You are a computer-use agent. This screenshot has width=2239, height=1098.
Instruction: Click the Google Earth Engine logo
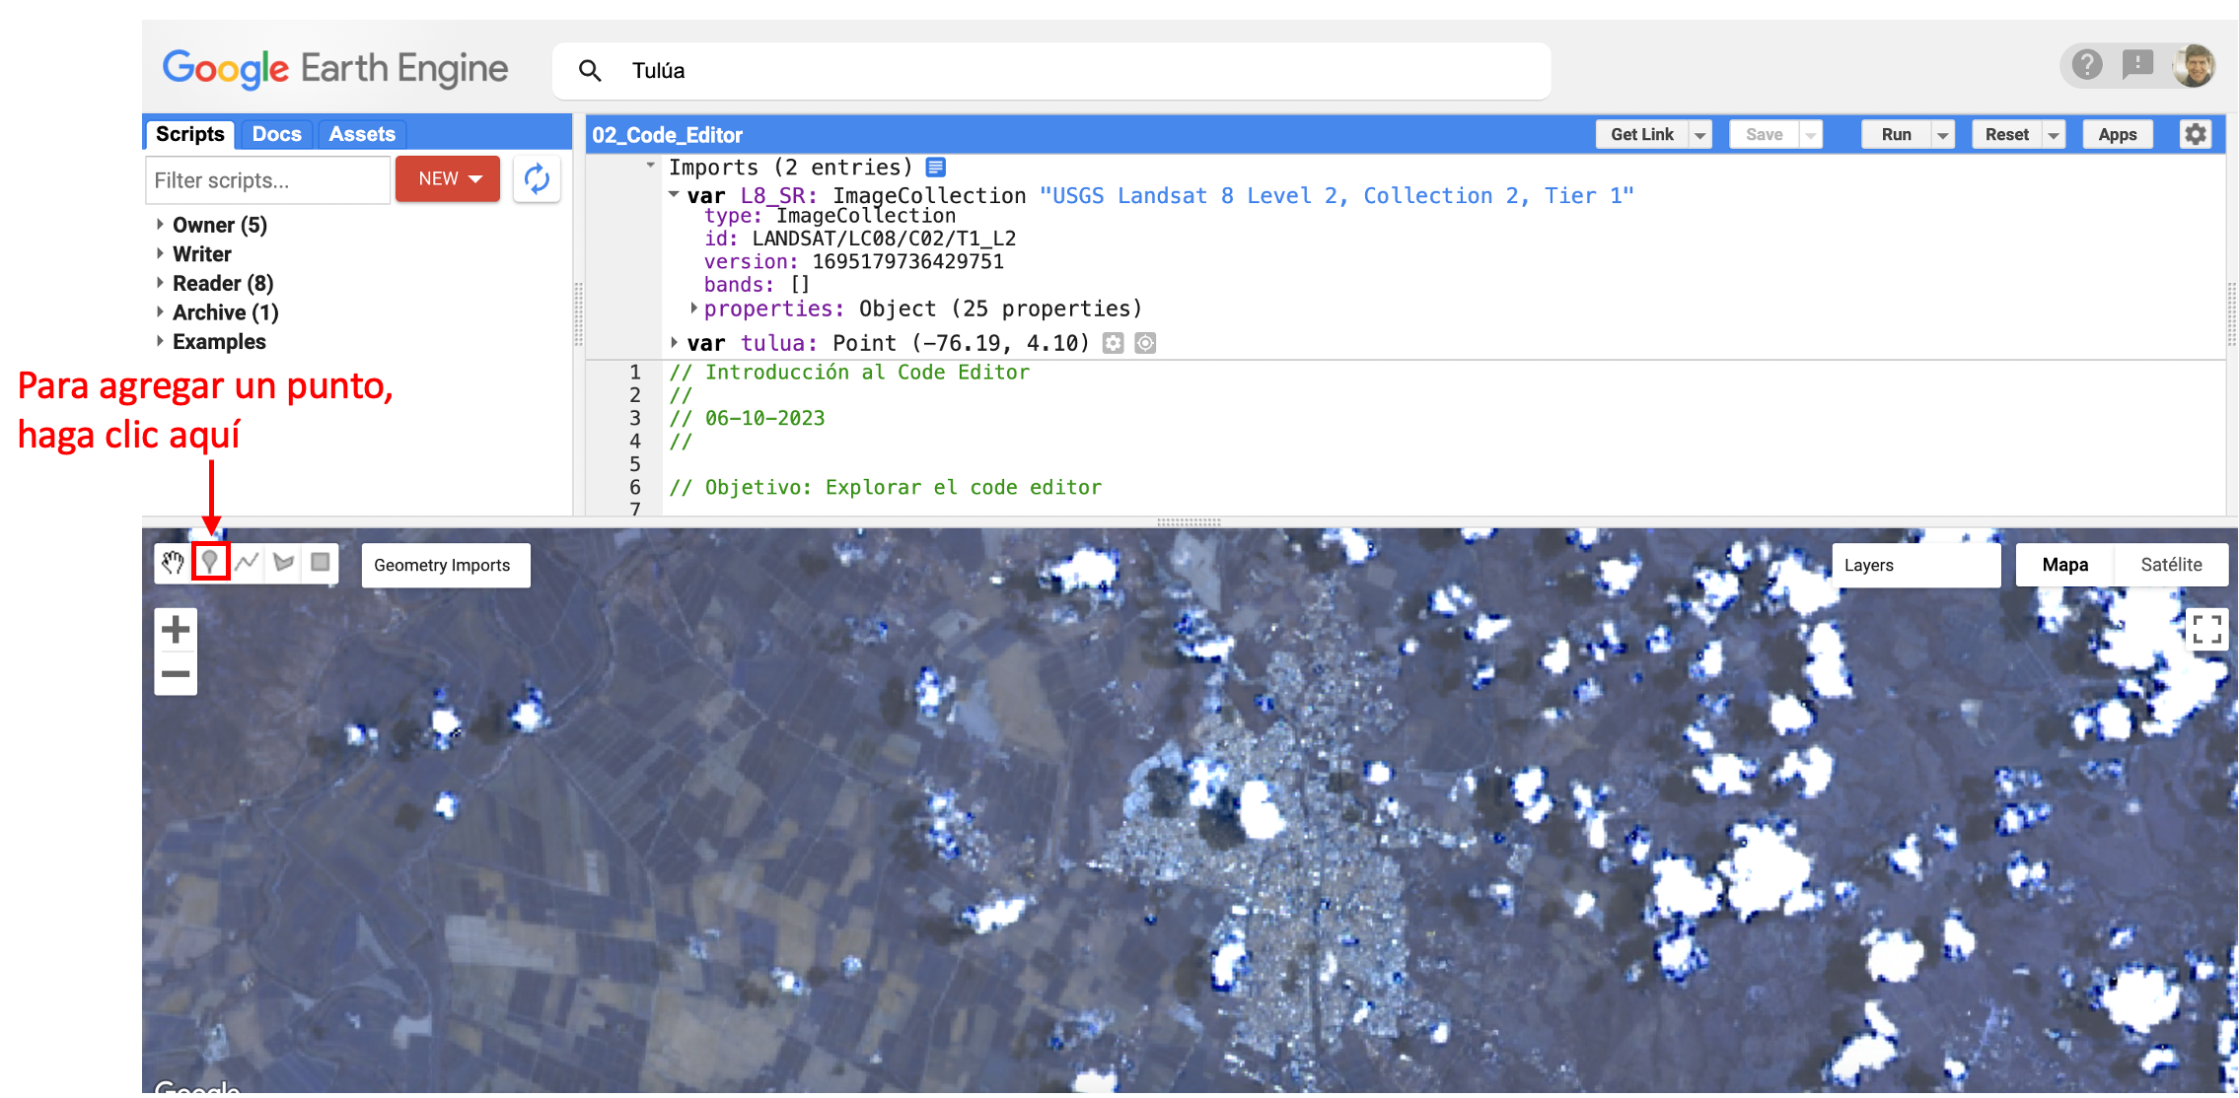point(335,69)
